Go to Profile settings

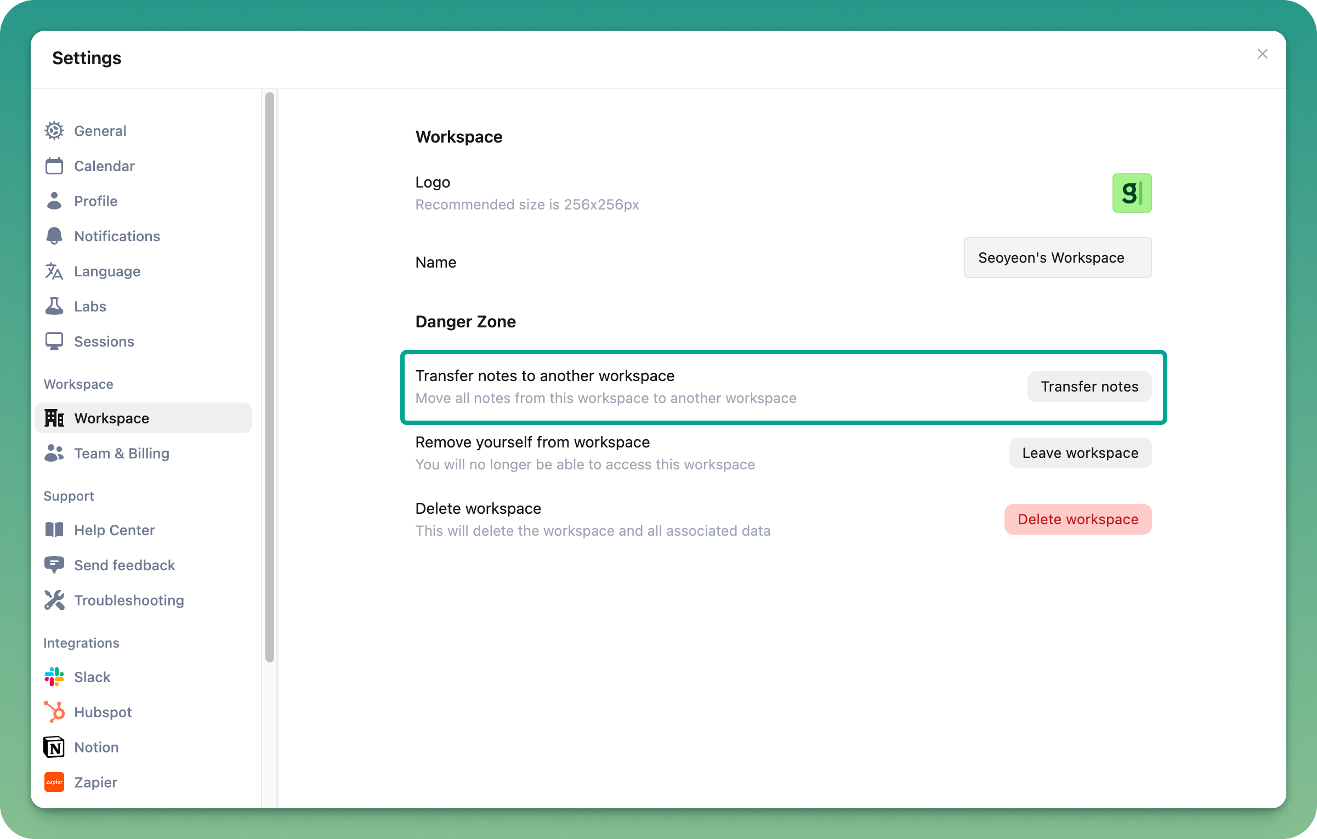tap(96, 201)
